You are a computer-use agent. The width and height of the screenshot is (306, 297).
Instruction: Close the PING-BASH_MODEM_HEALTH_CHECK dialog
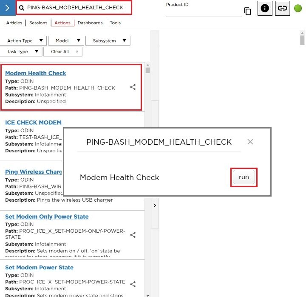250,142
